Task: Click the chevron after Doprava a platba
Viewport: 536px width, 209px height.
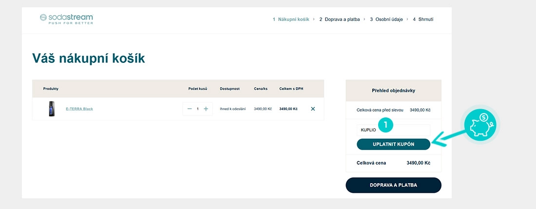Action: pos(364,19)
